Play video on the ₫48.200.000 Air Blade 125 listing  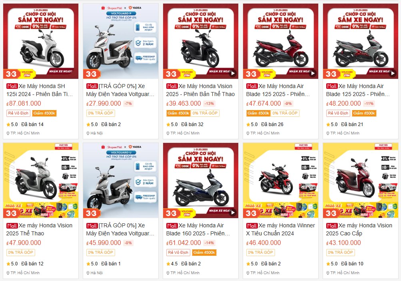coord(393,74)
